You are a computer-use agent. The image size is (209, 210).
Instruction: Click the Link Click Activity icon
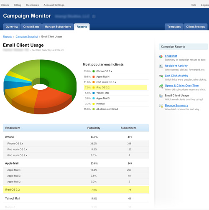coord(161,76)
